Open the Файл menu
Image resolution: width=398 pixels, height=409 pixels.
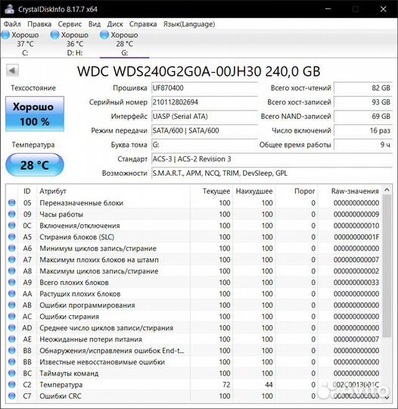[12, 24]
